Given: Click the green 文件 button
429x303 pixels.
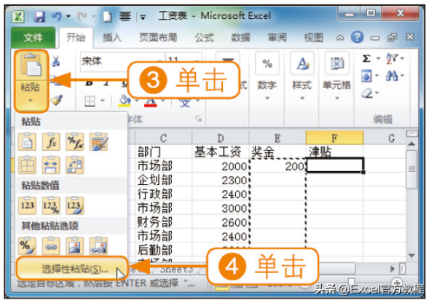Looking at the screenshot, I should (x=33, y=37).
